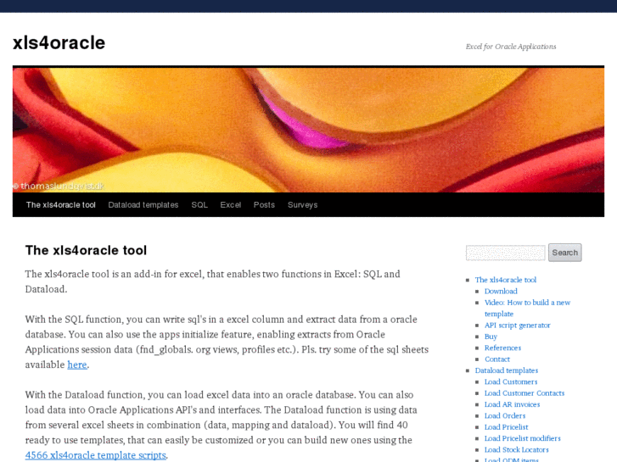Open the Load Pricelist link
Image resolution: width=617 pixels, height=462 pixels.
(507, 427)
